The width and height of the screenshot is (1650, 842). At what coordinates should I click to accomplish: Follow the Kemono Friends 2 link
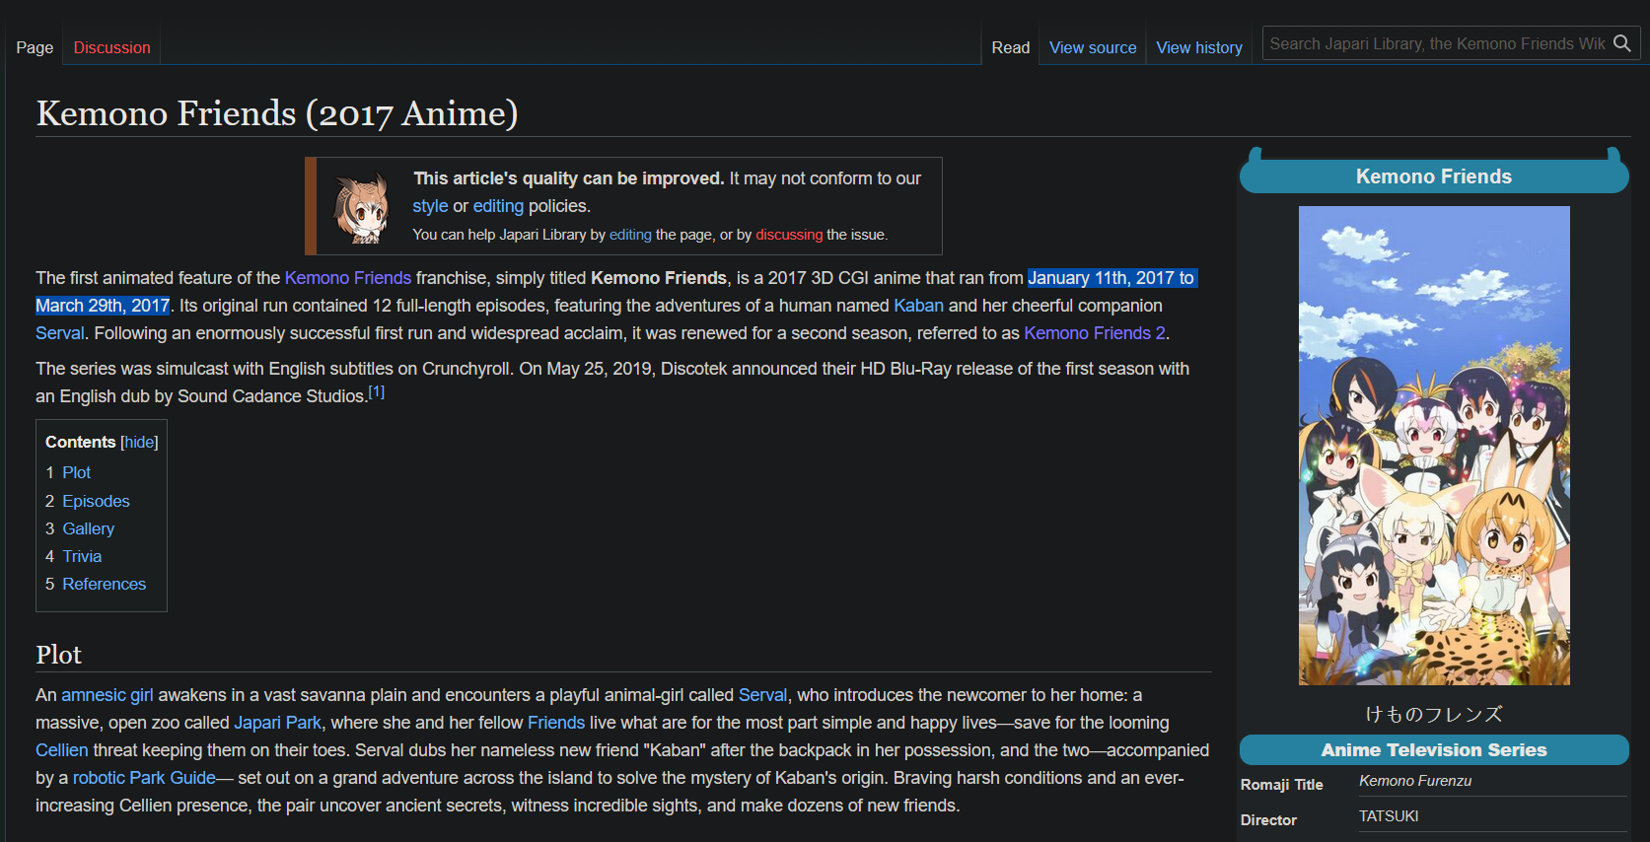point(1094,333)
